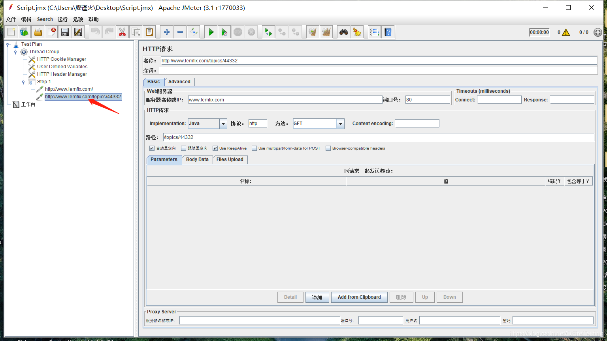Toggle the Use KeepAlive checkbox
607x341 pixels.
(215, 148)
